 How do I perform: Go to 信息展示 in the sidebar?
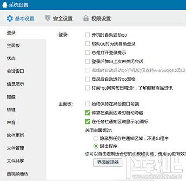point(23,84)
